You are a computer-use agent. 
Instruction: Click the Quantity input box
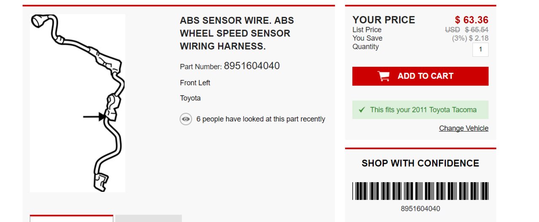pyautogui.click(x=480, y=50)
